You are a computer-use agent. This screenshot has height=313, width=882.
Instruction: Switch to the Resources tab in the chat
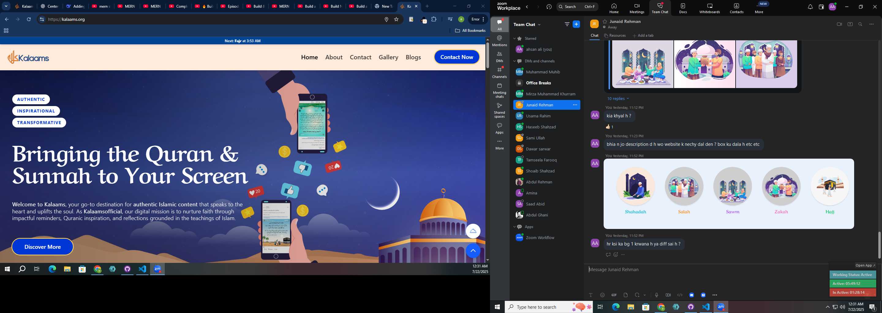(x=615, y=35)
